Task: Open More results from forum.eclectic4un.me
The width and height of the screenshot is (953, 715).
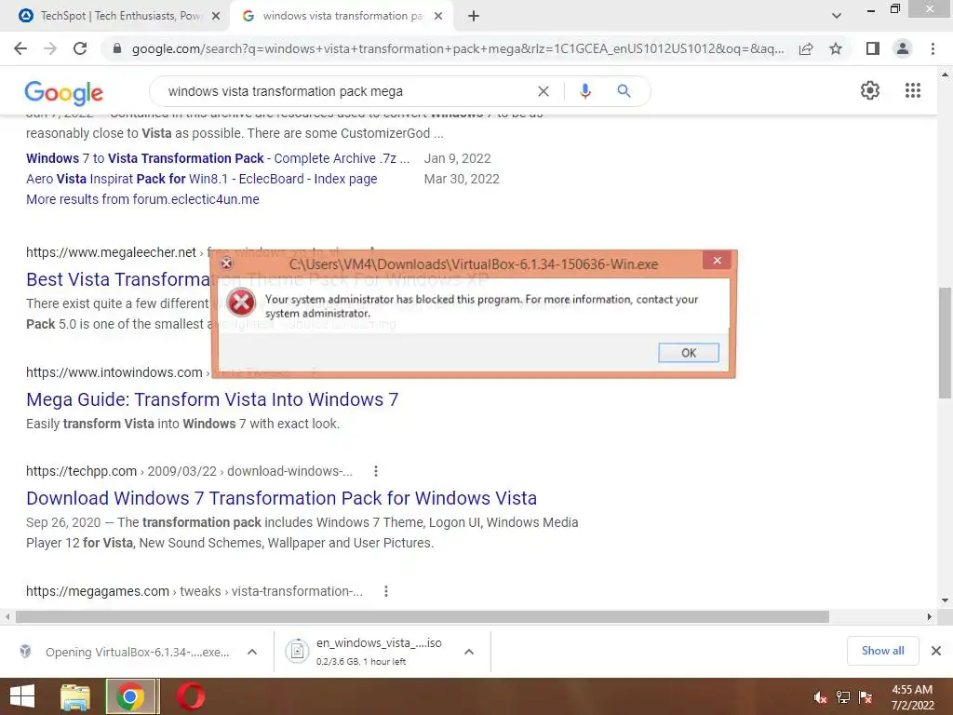Action: (x=142, y=199)
